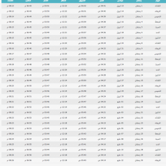Select Fajr time "04:40 ص"
The width and height of the screenshot is (166, 166).
(x=101, y=12)
